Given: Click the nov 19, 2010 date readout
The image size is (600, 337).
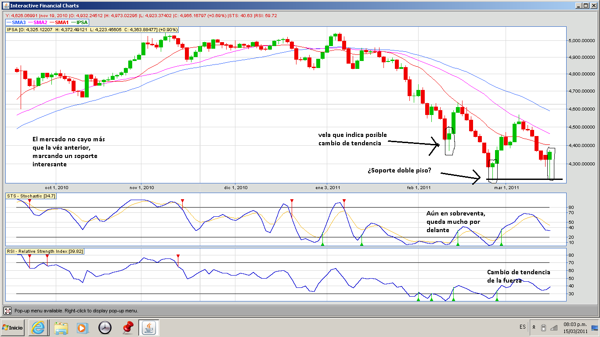Looking at the screenshot, I should click(x=54, y=16).
